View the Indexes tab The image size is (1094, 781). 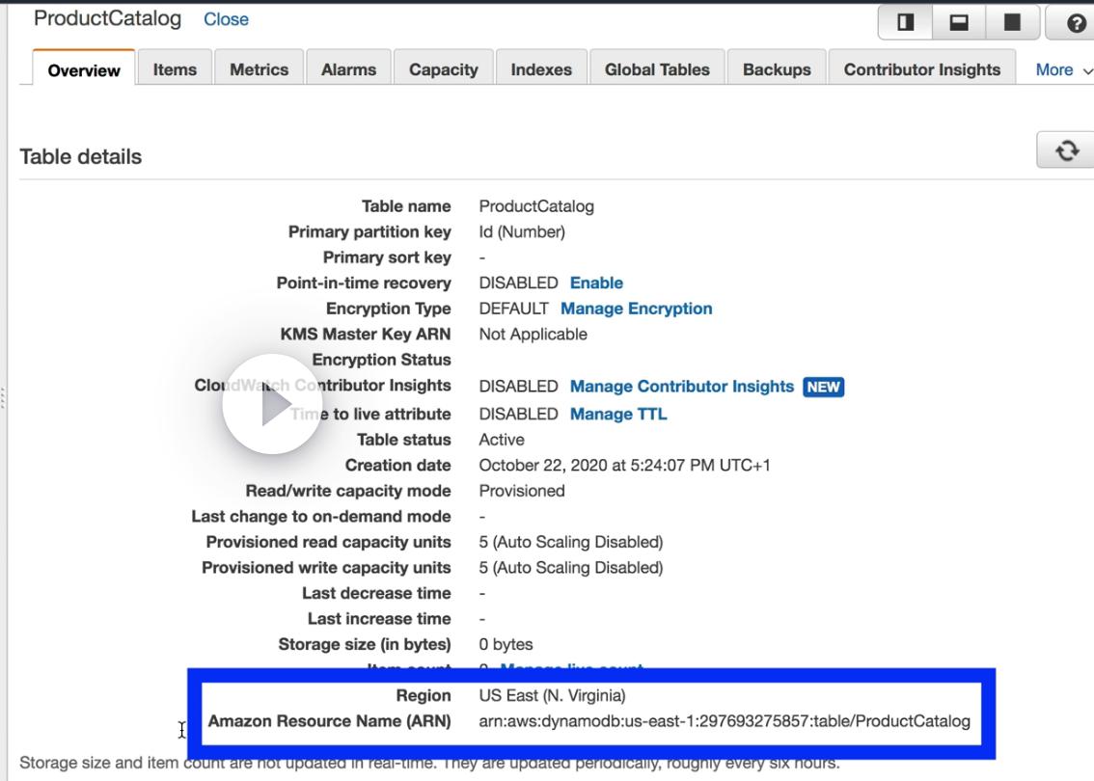[541, 69]
